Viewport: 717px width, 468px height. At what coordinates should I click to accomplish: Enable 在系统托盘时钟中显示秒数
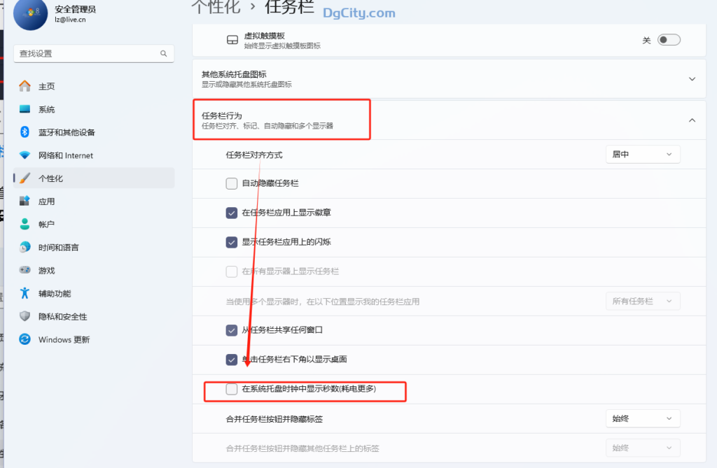231,390
